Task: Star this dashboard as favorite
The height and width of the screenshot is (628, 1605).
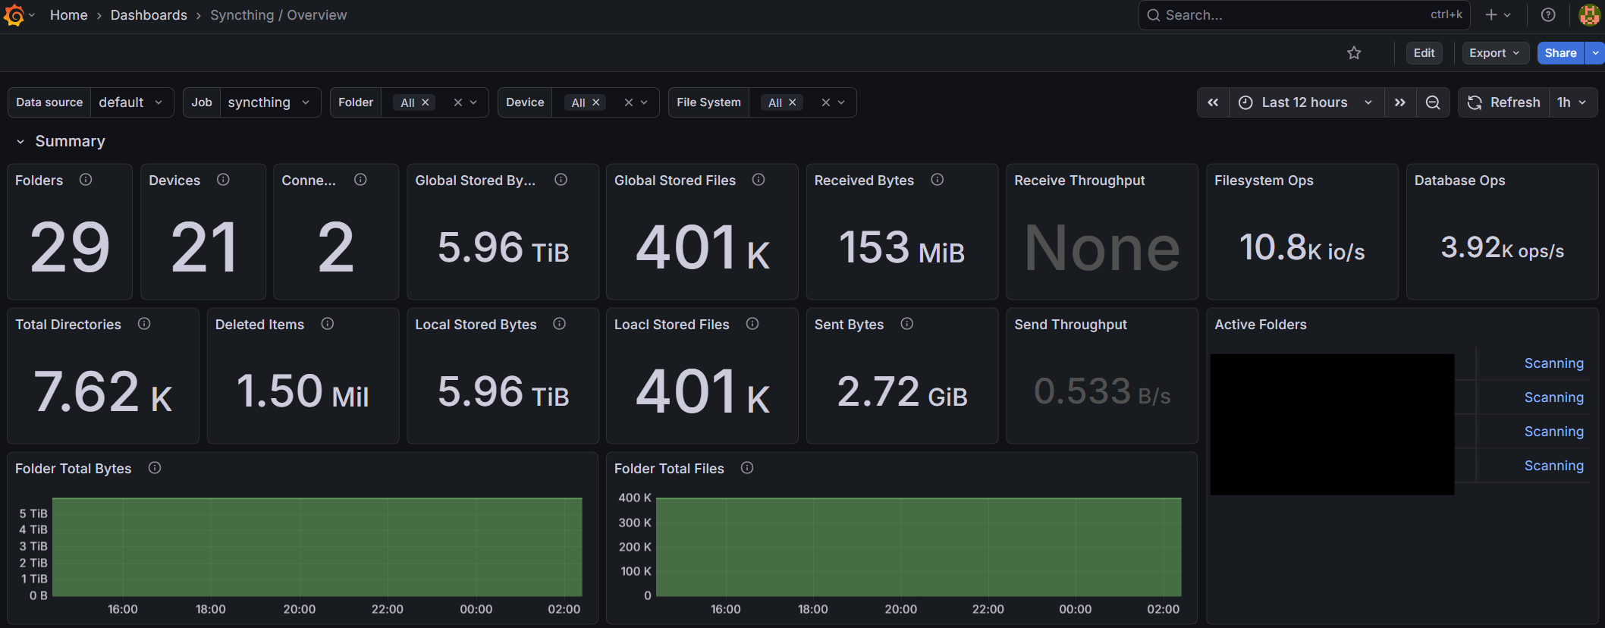Action: click(1354, 53)
